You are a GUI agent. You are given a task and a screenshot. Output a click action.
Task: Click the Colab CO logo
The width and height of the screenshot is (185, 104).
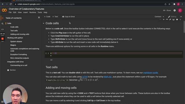click(4, 10)
